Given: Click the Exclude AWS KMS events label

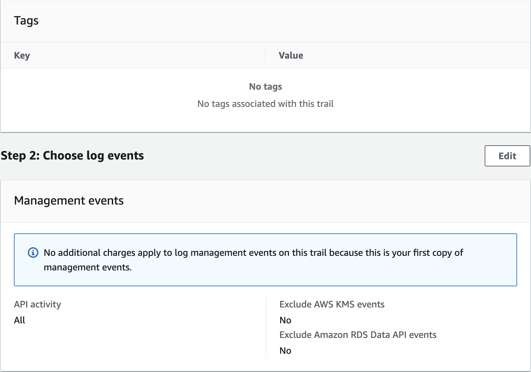Looking at the screenshot, I should point(332,304).
